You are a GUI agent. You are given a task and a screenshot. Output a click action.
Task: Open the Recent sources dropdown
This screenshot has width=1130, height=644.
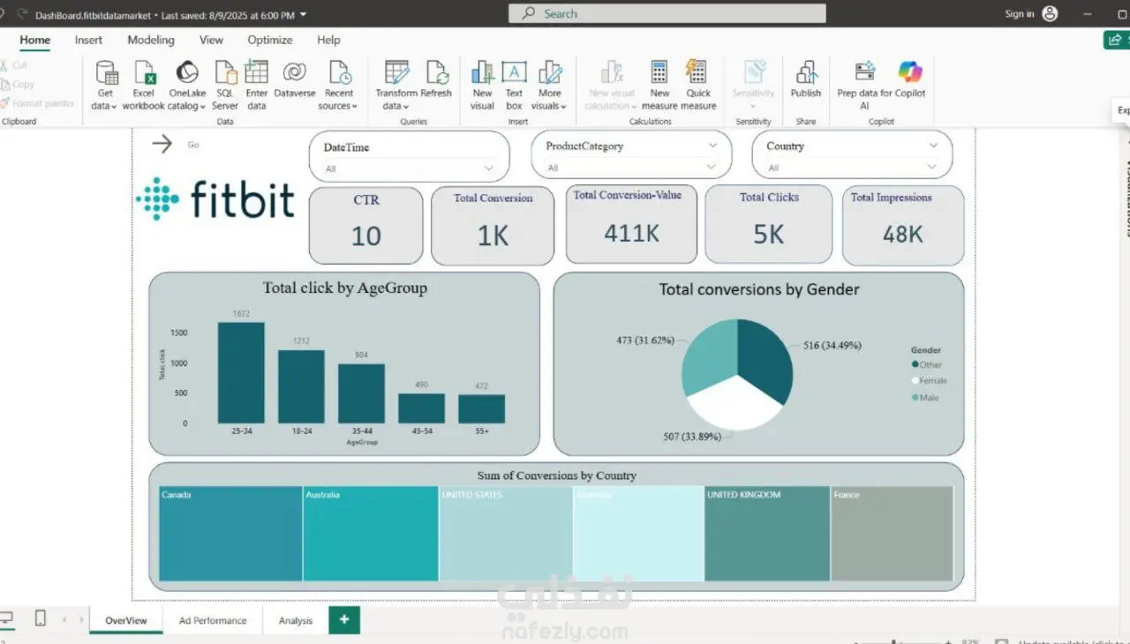(x=338, y=106)
